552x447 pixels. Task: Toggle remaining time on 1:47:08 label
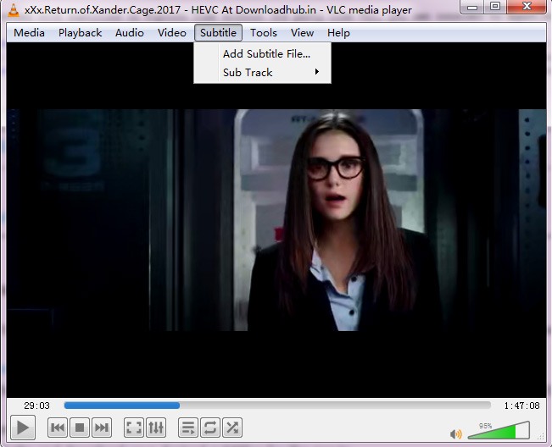(x=521, y=406)
